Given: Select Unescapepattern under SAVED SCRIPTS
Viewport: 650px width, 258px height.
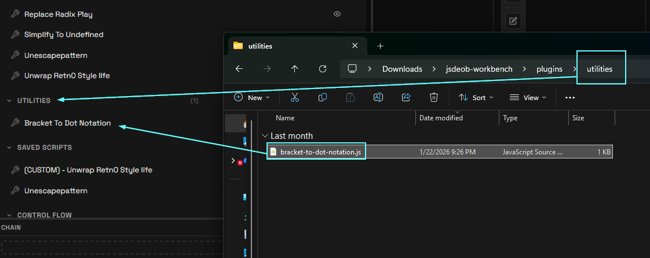Looking at the screenshot, I should [x=56, y=191].
